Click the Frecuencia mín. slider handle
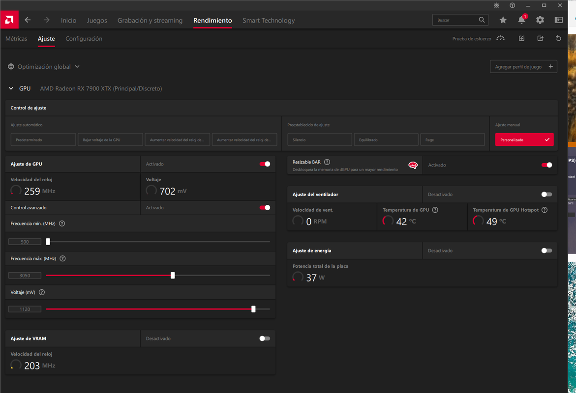576x393 pixels. 48,242
